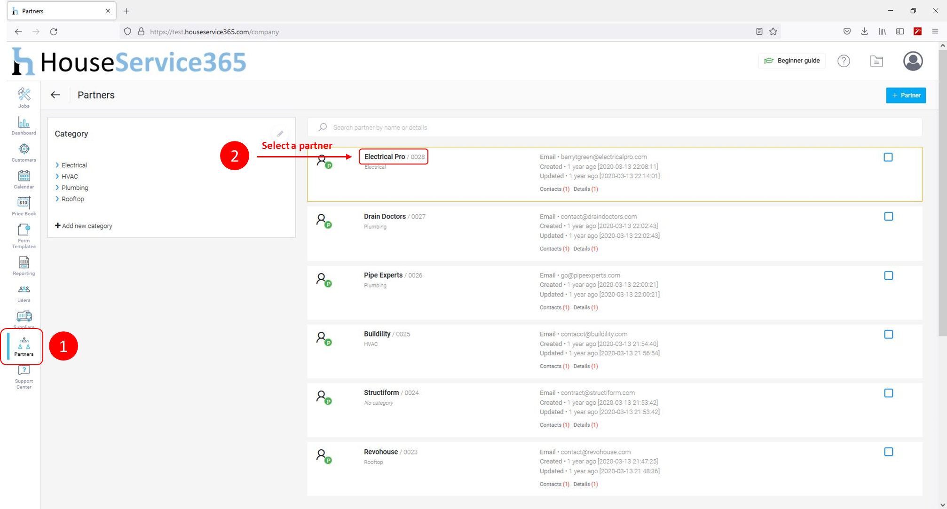Click the browser address bar URL
The image size is (947, 509).
coord(214,32)
